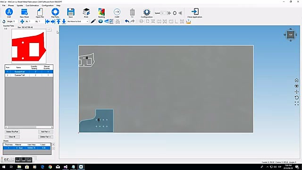Open the Configuration menu
Screen dimensions: 302x170
(x=48, y=6)
